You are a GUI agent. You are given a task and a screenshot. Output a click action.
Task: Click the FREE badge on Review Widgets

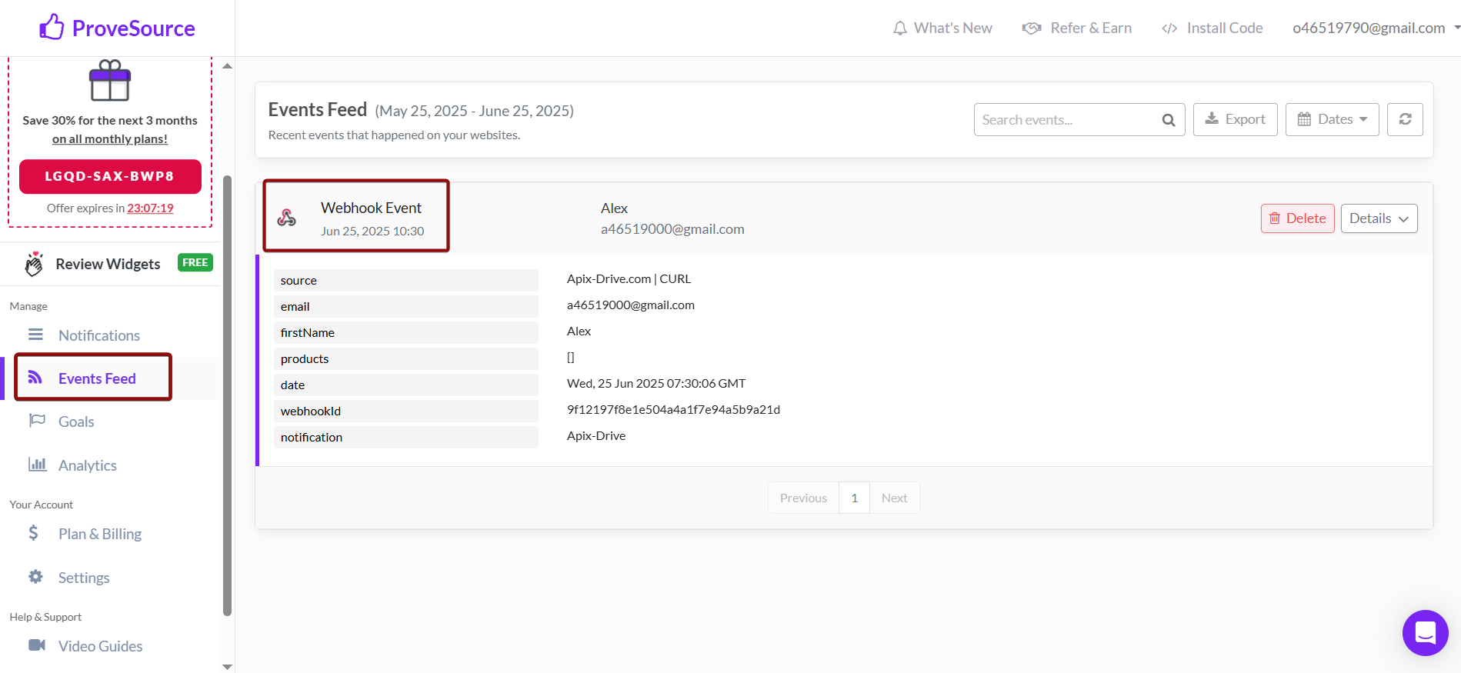[195, 262]
